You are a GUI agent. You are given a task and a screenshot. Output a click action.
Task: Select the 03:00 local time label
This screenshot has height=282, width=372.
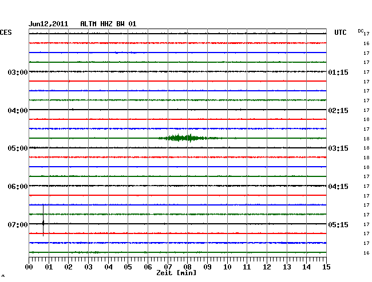18,72
